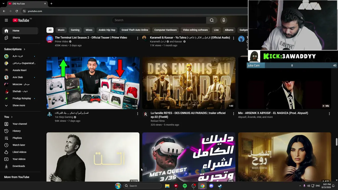Play the Meta Quest guide thumbnail

pos(189,157)
